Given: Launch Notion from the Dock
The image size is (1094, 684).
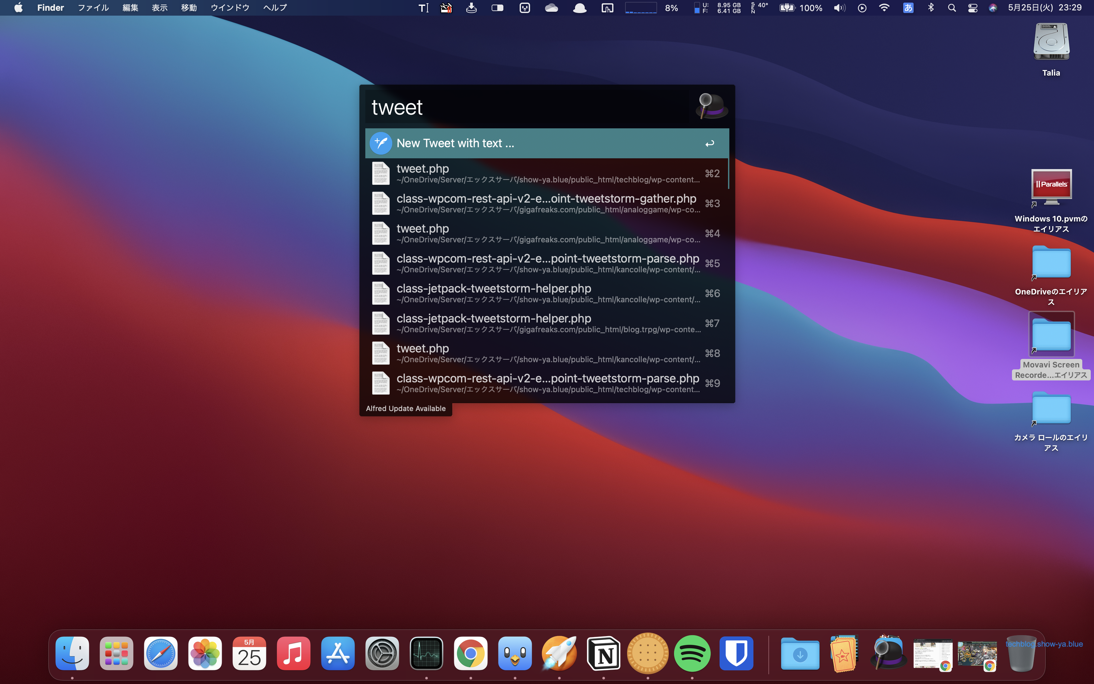Looking at the screenshot, I should click(x=604, y=653).
